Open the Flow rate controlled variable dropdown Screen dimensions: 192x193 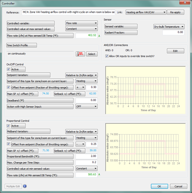point(81,23)
